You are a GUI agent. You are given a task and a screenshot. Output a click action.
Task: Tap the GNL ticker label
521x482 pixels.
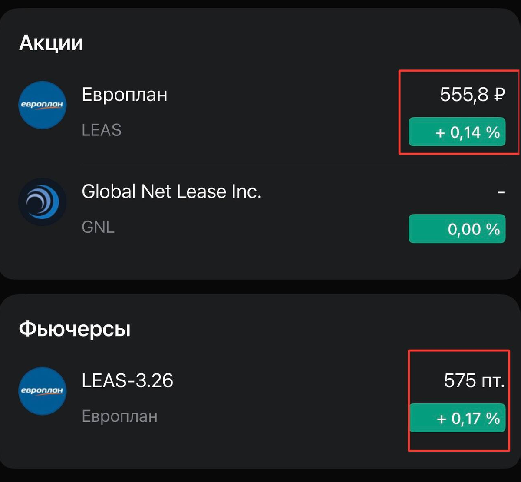[98, 227]
